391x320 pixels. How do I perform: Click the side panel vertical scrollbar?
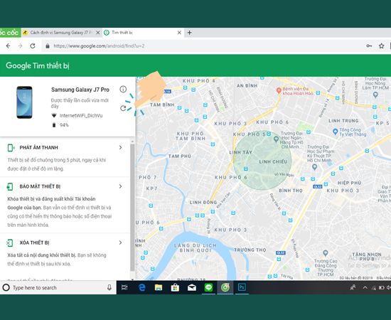132,207
